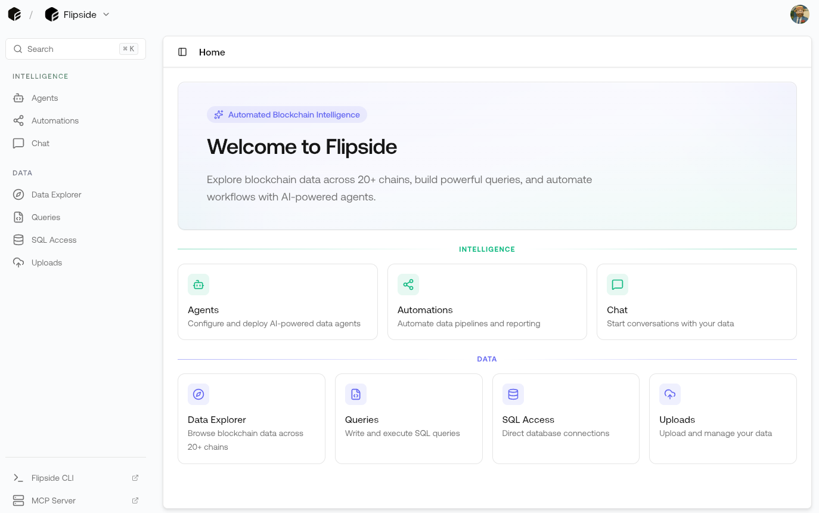Click 'Configure and deploy AI-powered data agents' text

click(x=274, y=324)
